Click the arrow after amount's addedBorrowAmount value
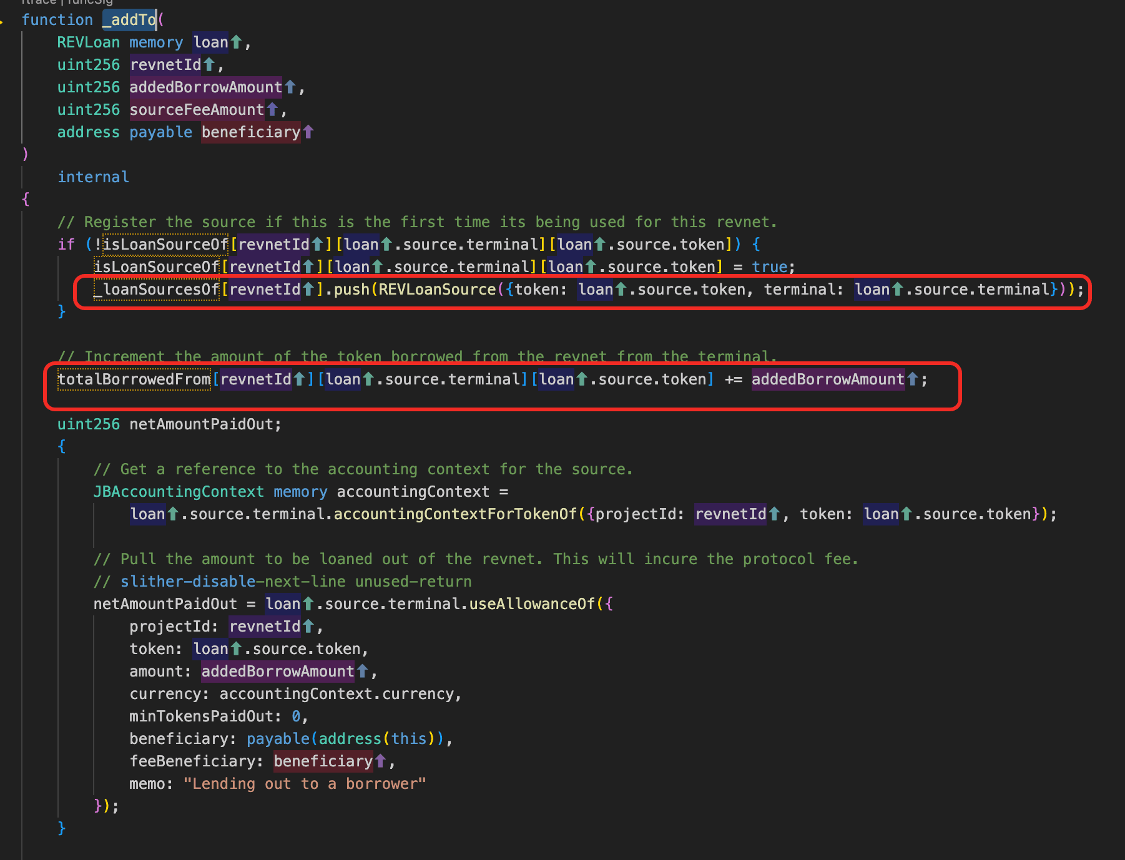 [x=362, y=672]
